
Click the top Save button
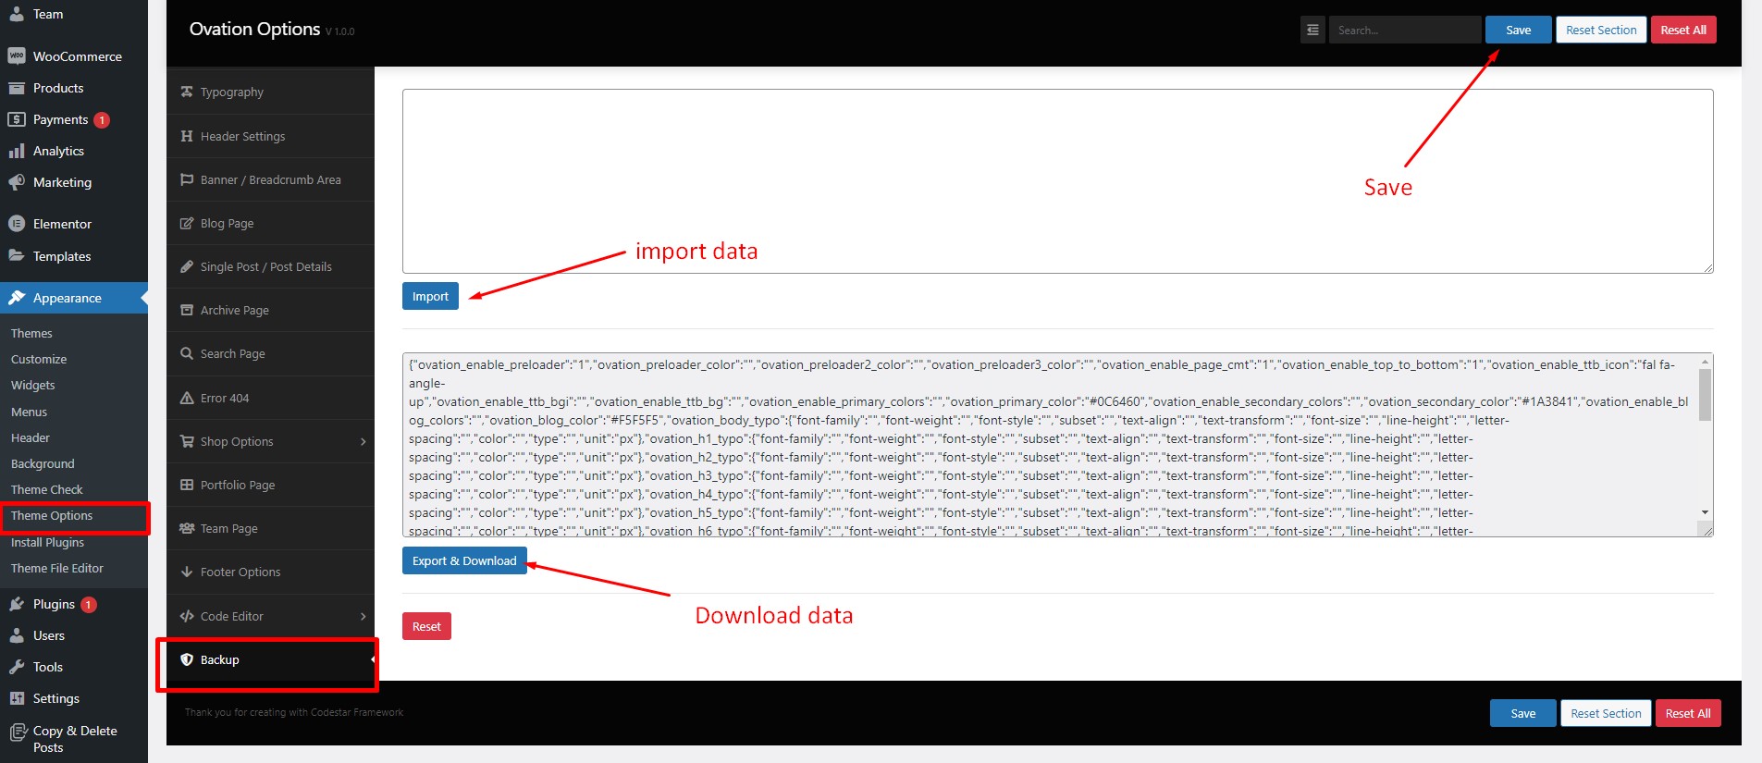[x=1518, y=30]
